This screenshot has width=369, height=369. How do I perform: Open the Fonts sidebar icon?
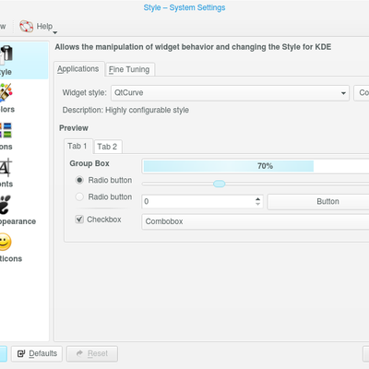tap(6, 168)
